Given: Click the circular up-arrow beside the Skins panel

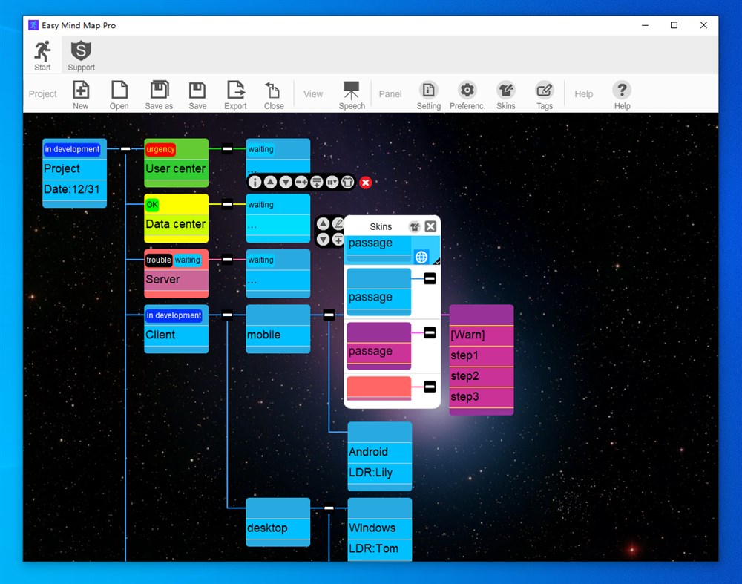Looking at the screenshot, I should pyautogui.click(x=323, y=223).
